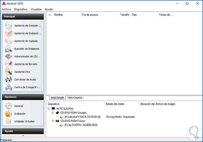Switch to the Vista Carpeta tab

(x=75, y=98)
